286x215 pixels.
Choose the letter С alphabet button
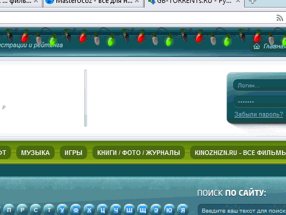[x=35, y=210]
